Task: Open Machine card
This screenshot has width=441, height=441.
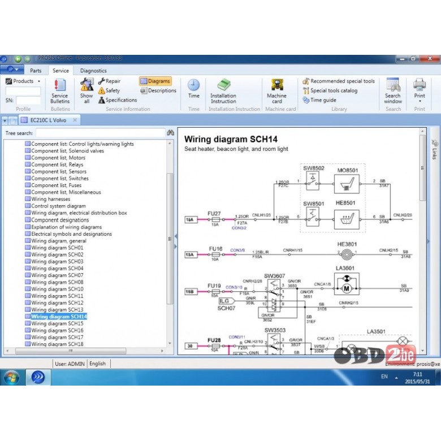Action: (x=276, y=91)
